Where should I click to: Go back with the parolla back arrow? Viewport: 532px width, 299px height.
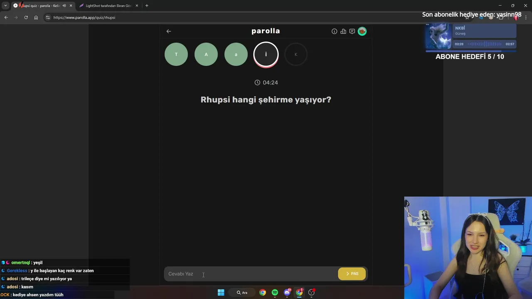pyautogui.click(x=169, y=31)
